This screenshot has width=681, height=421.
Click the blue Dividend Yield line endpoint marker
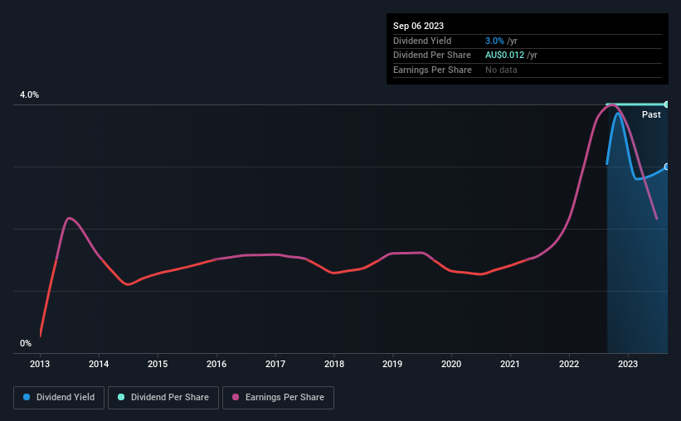(x=666, y=167)
